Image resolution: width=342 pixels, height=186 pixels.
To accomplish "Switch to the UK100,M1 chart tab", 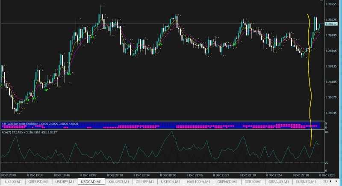I will pos(13,182).
